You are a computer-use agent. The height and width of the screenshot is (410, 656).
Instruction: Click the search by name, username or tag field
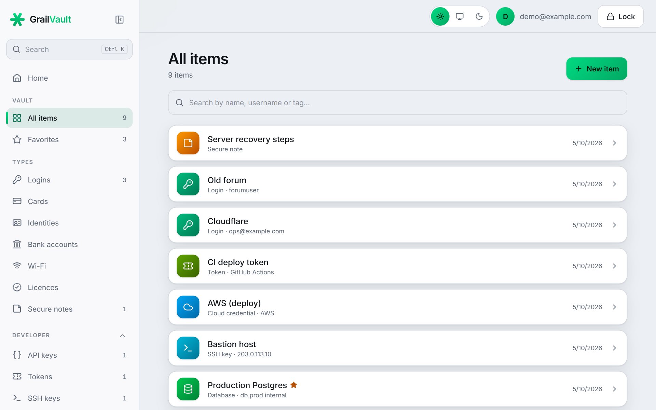[x=397, y=102]
